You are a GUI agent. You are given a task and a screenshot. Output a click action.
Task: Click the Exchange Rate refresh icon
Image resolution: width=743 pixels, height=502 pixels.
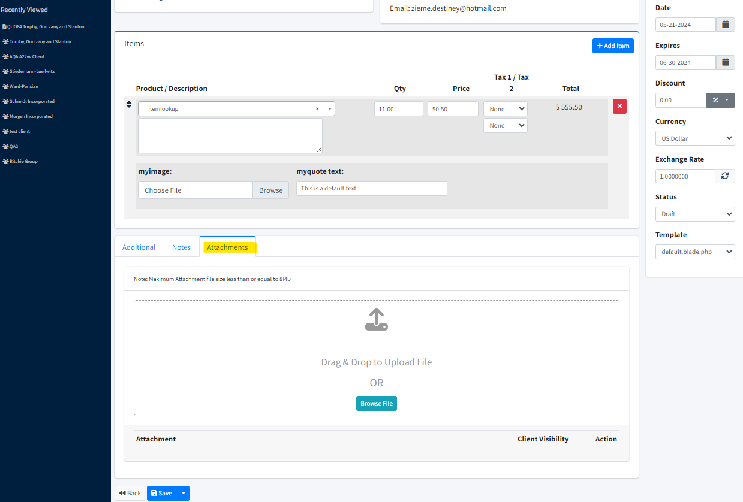pos(725,176)
